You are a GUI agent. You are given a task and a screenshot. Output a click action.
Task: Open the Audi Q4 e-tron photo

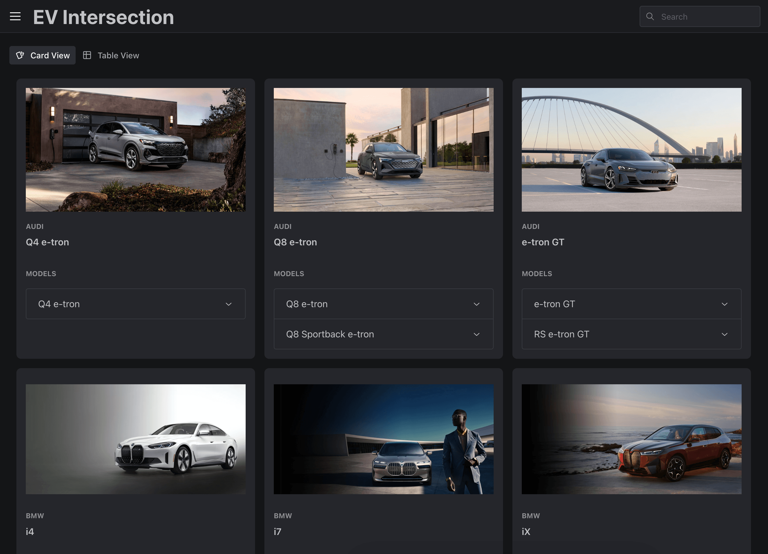pyautogui.click(x=135, y=150)
